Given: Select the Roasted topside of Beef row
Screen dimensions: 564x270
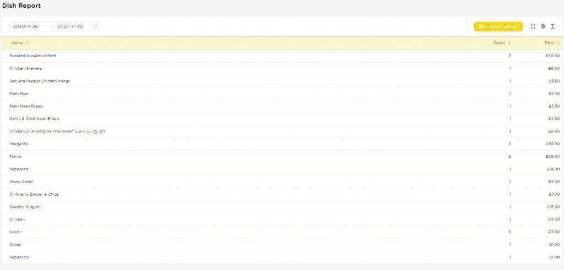Looking at the screenshot, I should coord(282,56).
